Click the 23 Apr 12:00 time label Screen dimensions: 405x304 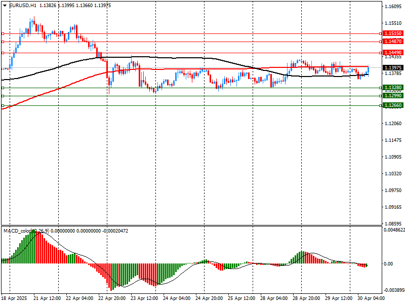click(x=145, y=299)
